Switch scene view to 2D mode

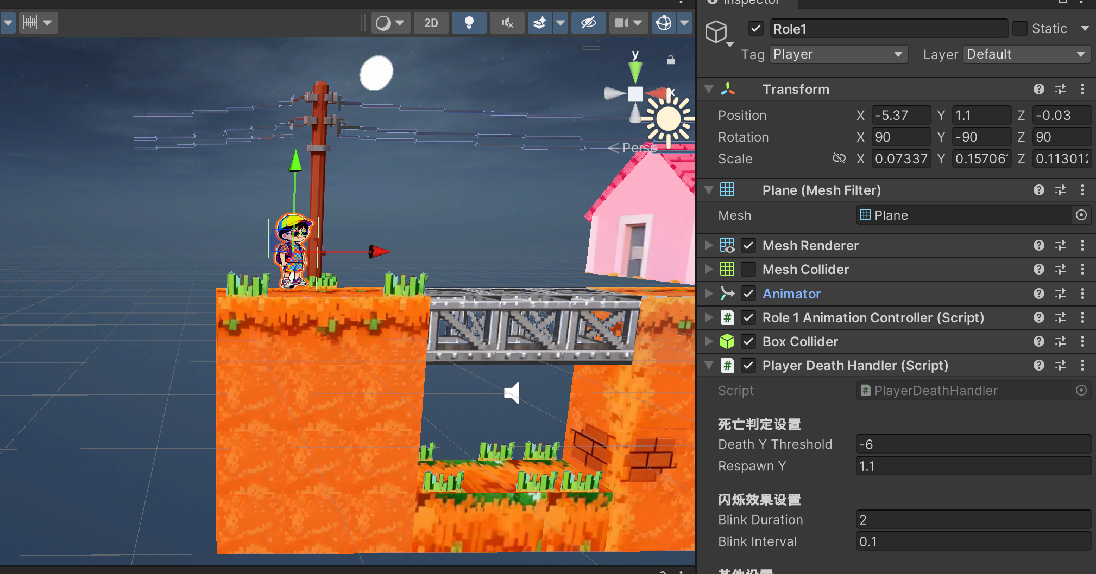coord(431,23)
